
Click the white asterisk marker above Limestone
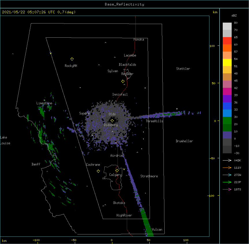[44, 100]
